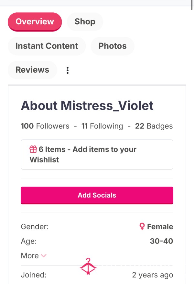Viewport: 194px width, 284px height.
Task: Click the pink gift wishlist icon
Action: (x=33, y=149)
